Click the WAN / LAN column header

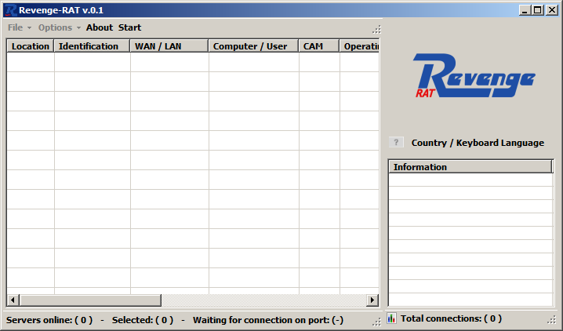click(x=169, y=46)
